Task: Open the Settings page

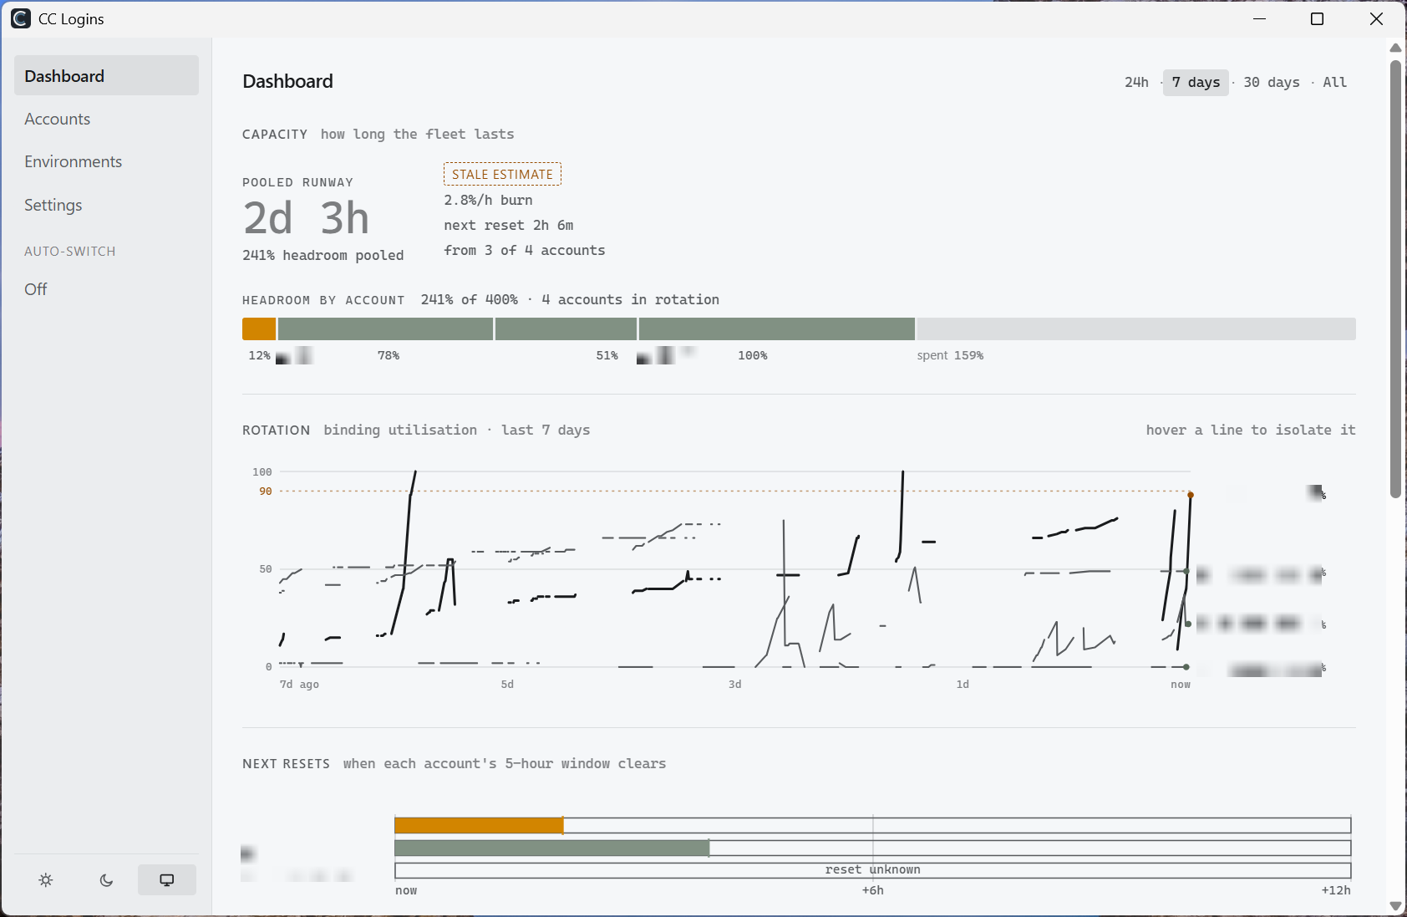Action: click(x=106, y=205)
